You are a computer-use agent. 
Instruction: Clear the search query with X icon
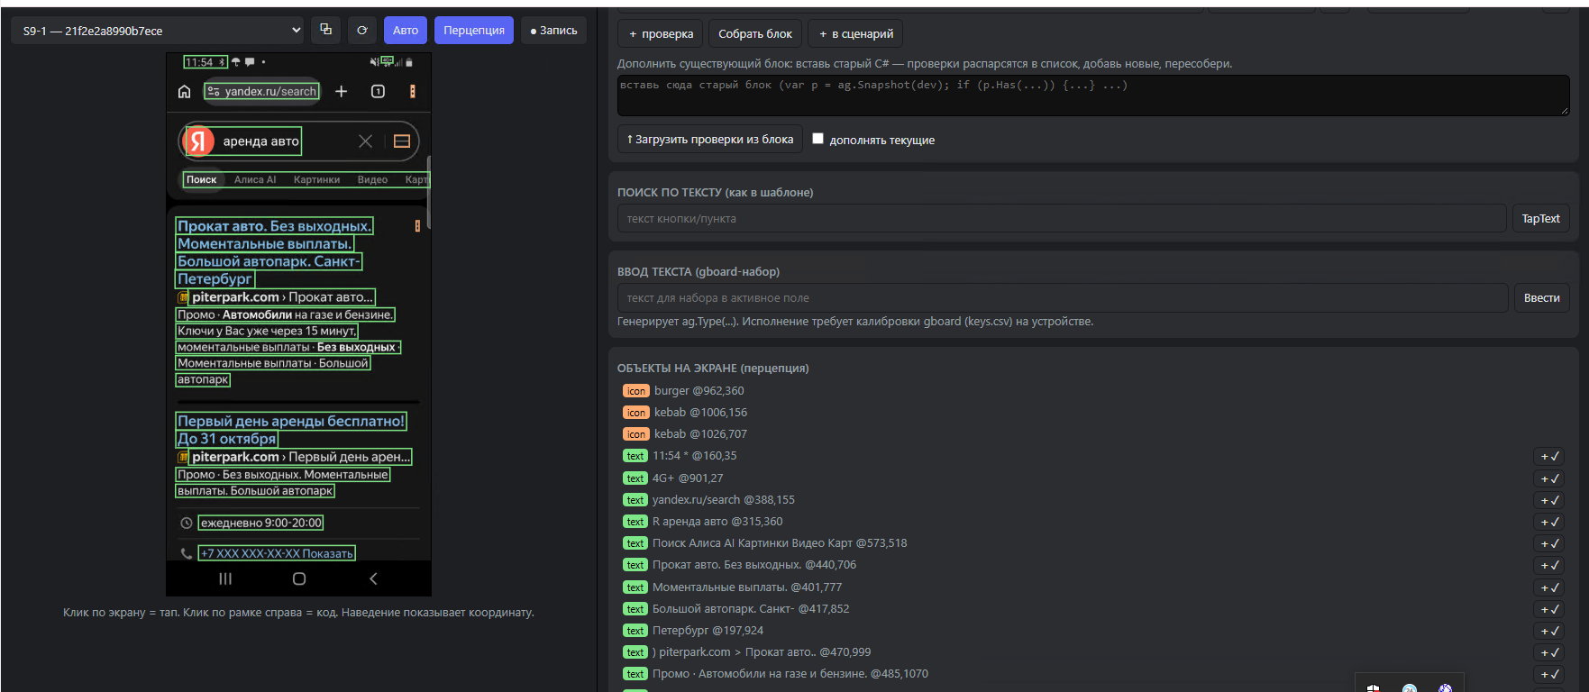pos(365,141)
